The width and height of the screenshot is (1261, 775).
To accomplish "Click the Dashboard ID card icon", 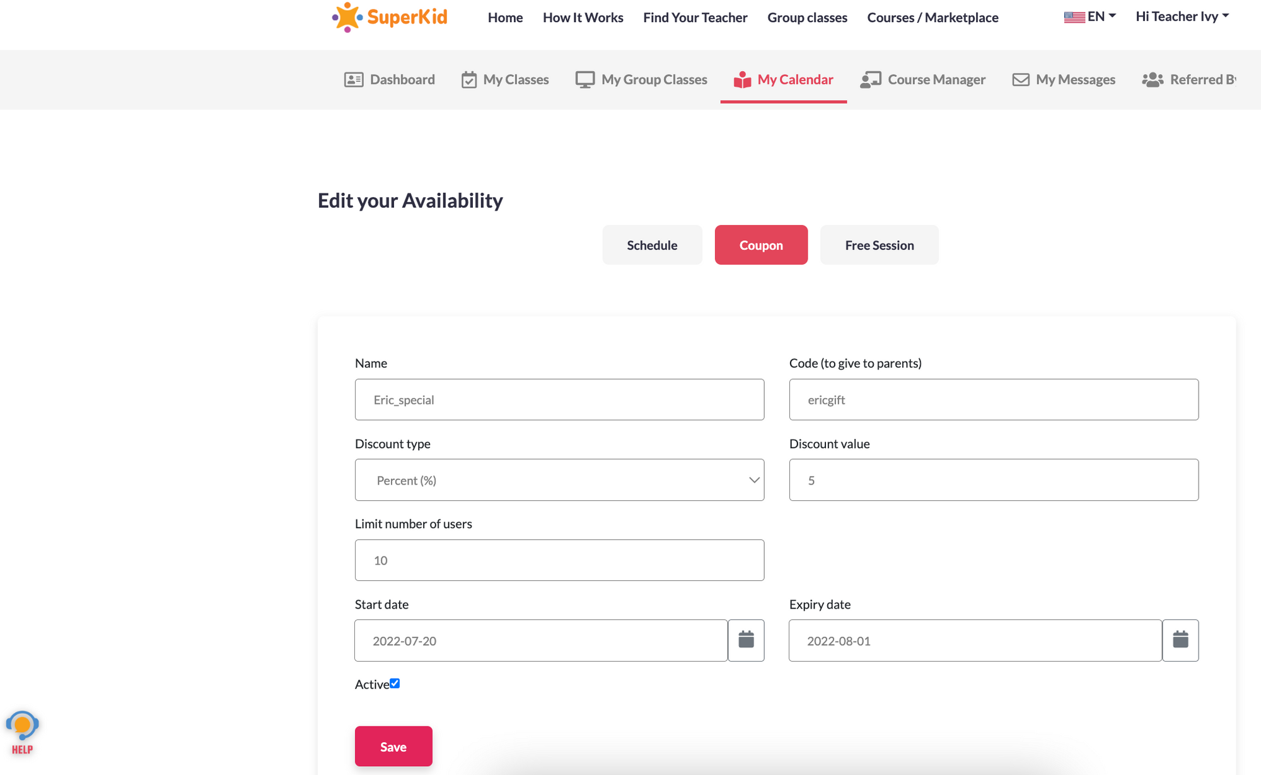I will pyautogui.click(x=354, y=80).
